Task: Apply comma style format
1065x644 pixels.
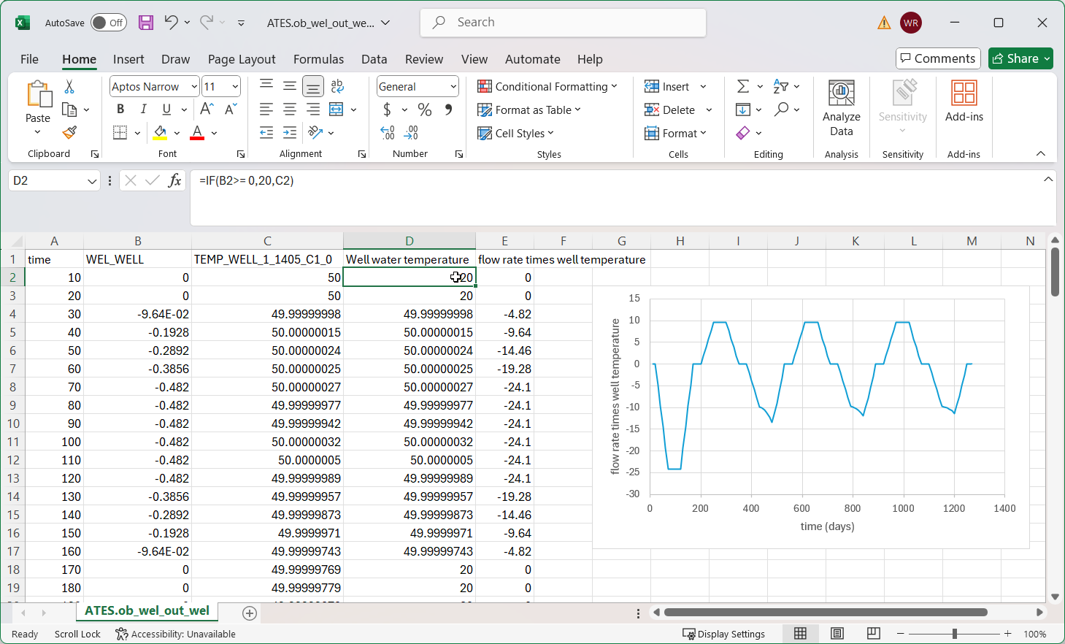Action: pos(448,110)
